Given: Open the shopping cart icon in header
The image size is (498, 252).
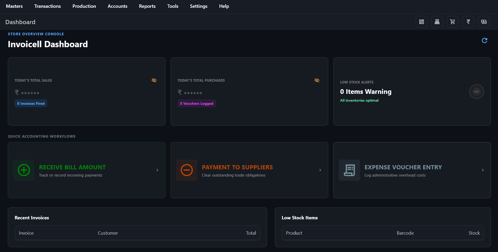Looking at the screenshot, I should 453,22.
